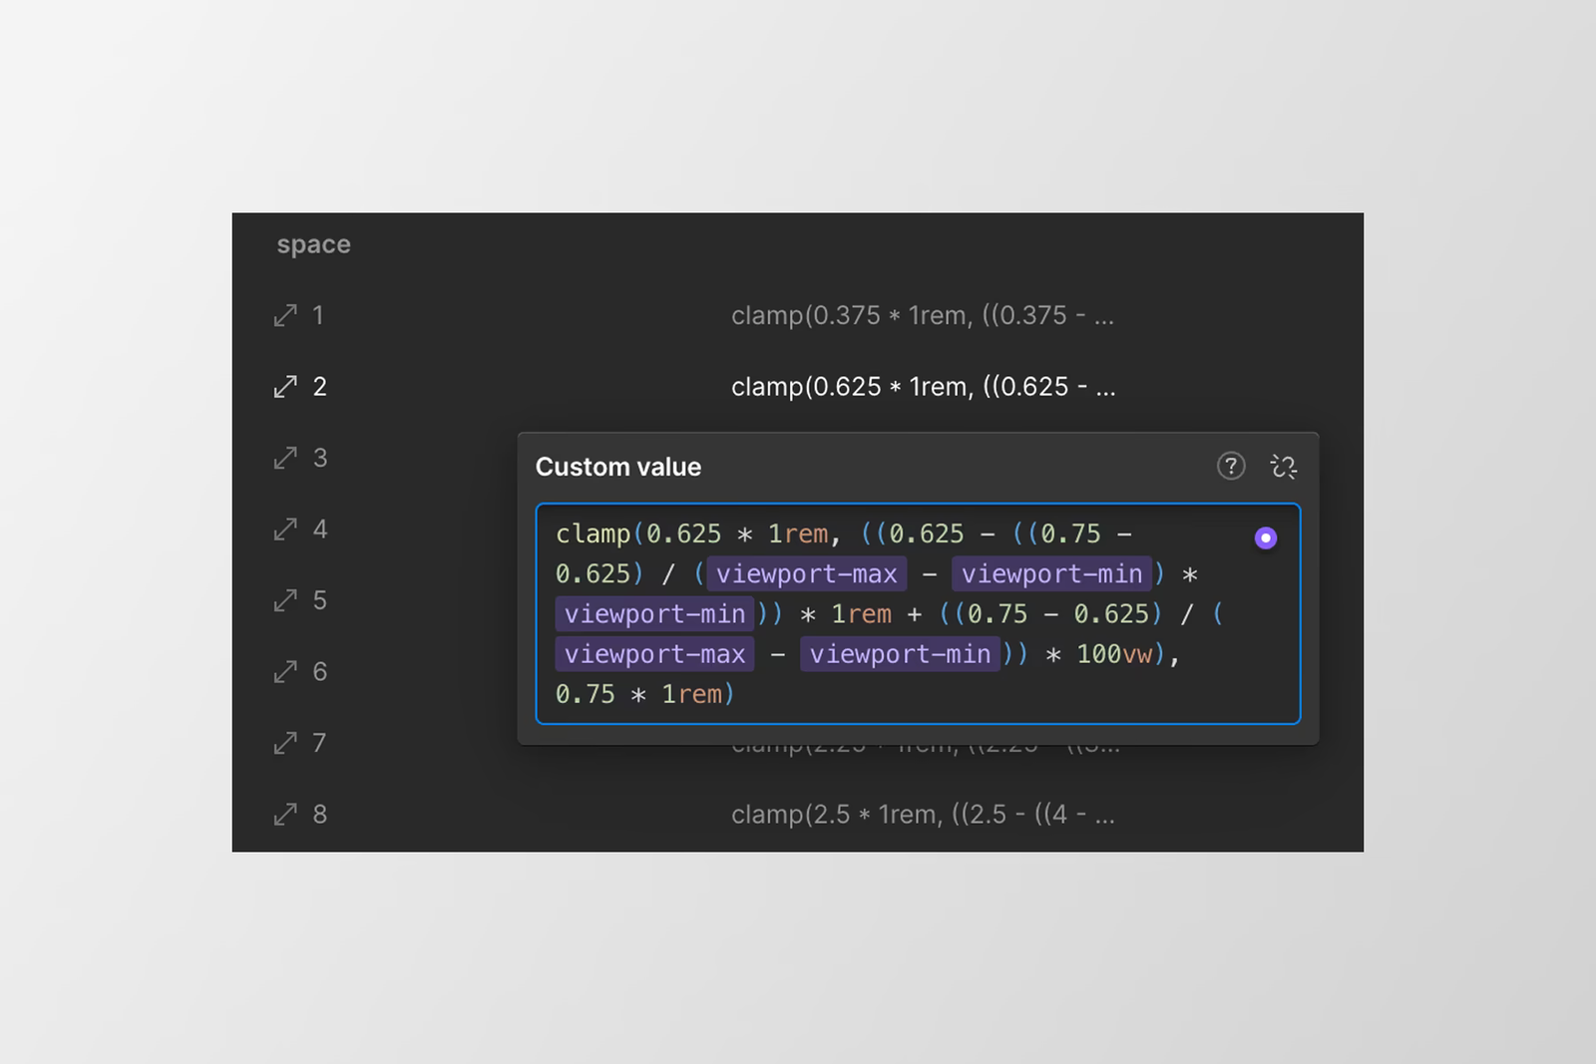Click the resize icon beside space 7
The width and height of the screenshot is (1596, 1064).
coord(285,743)
